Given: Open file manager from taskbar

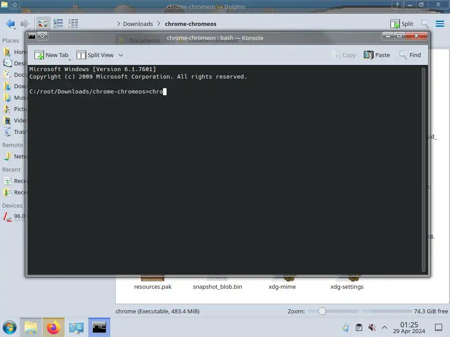Looking at the screenshot, I should 31,327.
